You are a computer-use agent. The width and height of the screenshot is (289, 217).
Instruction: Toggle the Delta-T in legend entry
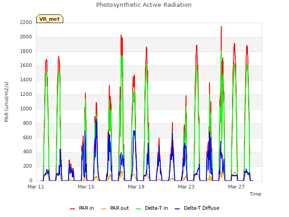point(152,208)
